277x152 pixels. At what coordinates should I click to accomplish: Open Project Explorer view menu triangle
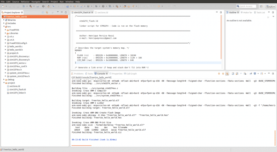(x=58, y=12)
